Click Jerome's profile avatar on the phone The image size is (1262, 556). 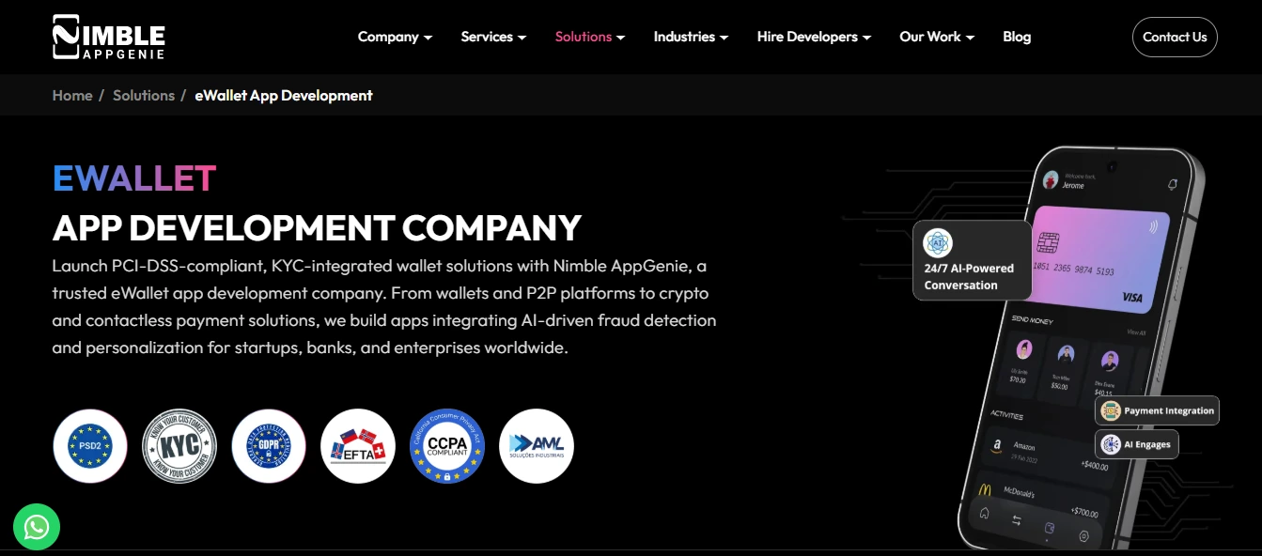[1051, 180]
